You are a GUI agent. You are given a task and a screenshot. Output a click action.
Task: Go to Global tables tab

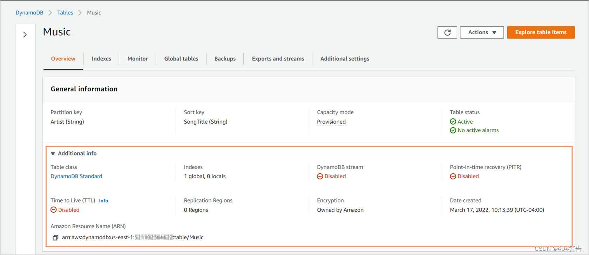(181, 59)
